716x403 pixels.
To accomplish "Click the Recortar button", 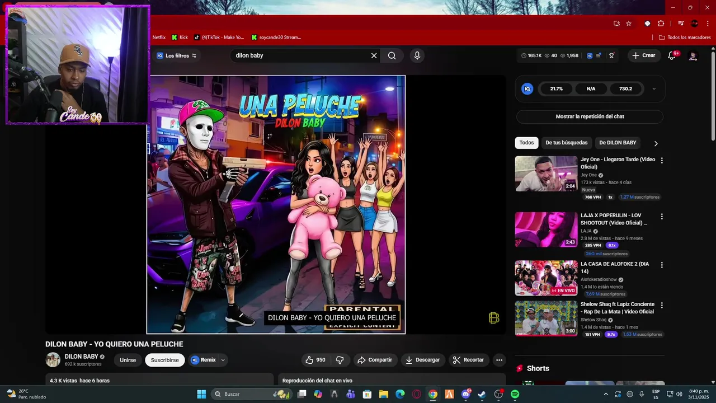I will pos(468,360).
